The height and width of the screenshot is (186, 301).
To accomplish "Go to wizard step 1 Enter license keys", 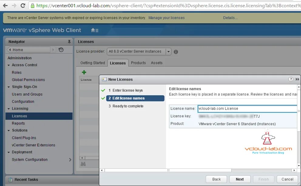I will tap(127, 90).
